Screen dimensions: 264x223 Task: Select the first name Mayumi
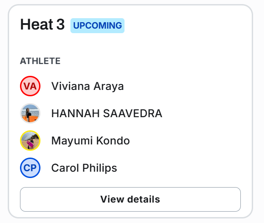(x=72, y=141)
